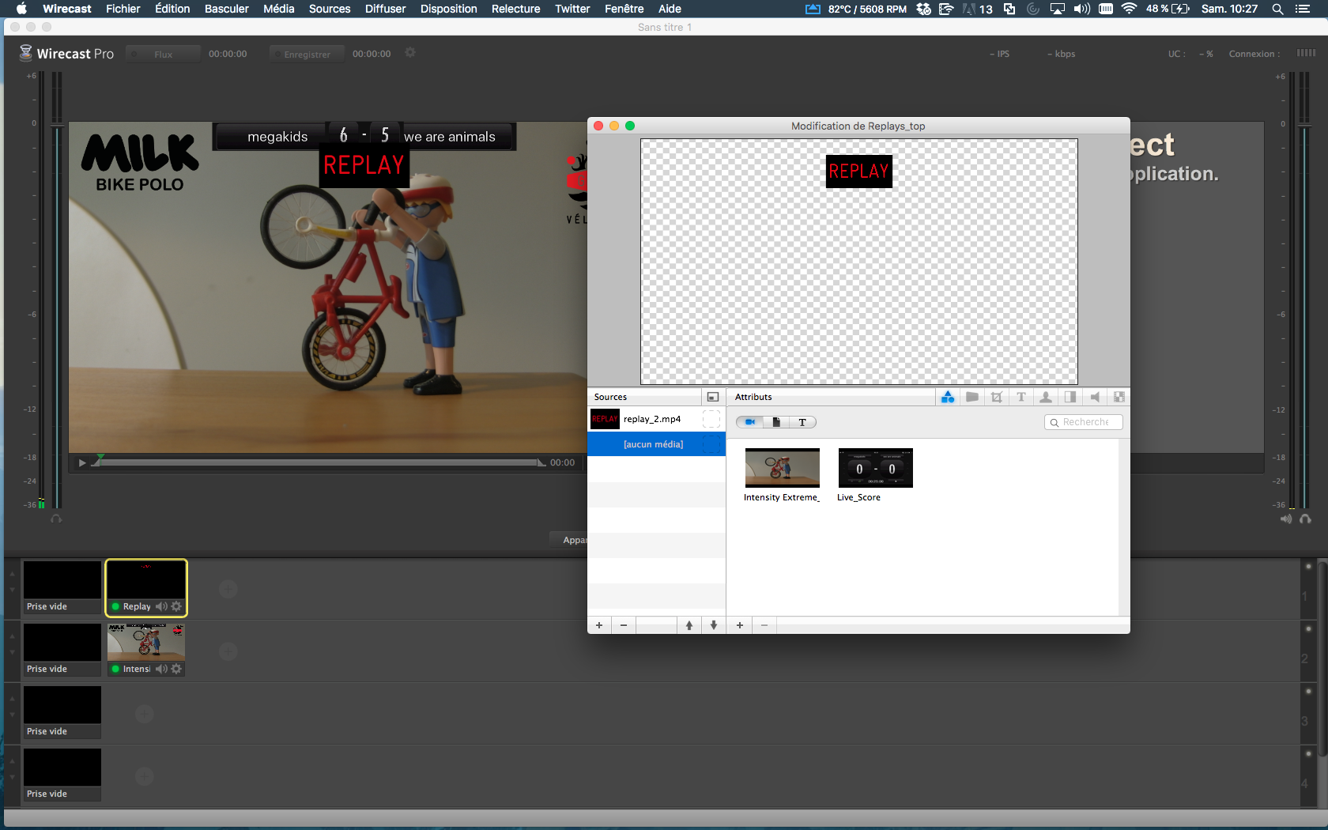The width and height of the screenshot is (1328, 830).
Task: Open the text (T) attributes tab
Action: 1021,397
